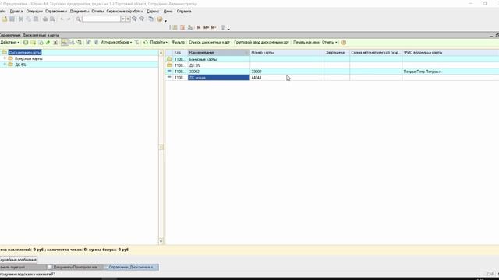Open the Действия dropdown menu
The image size is (499, 280).
click(x=10, y=42)
